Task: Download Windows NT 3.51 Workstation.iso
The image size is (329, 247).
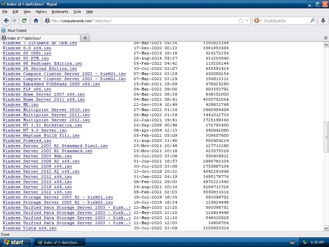Action: [x=42, y=125]
